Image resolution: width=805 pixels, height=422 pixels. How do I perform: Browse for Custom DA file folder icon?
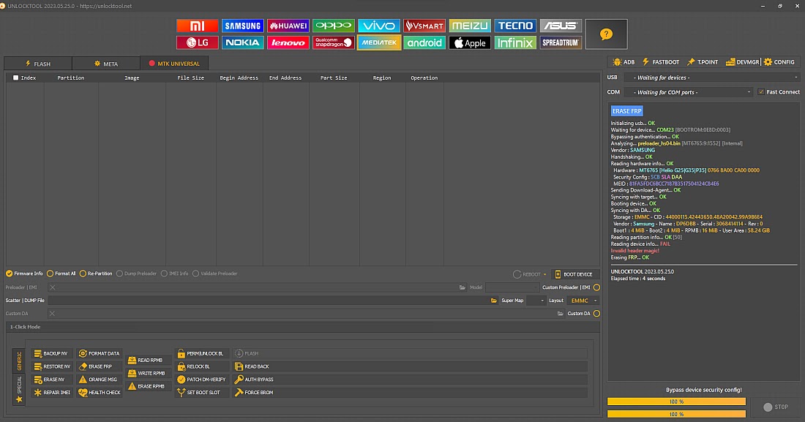coord(560,314)
